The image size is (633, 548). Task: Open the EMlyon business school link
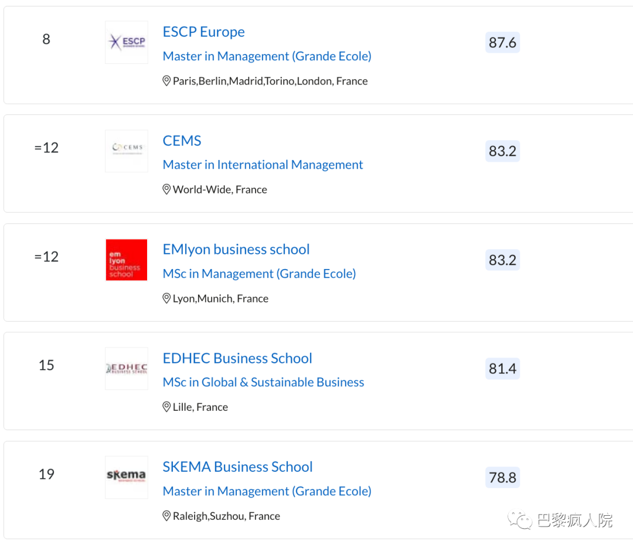point(236,249)
